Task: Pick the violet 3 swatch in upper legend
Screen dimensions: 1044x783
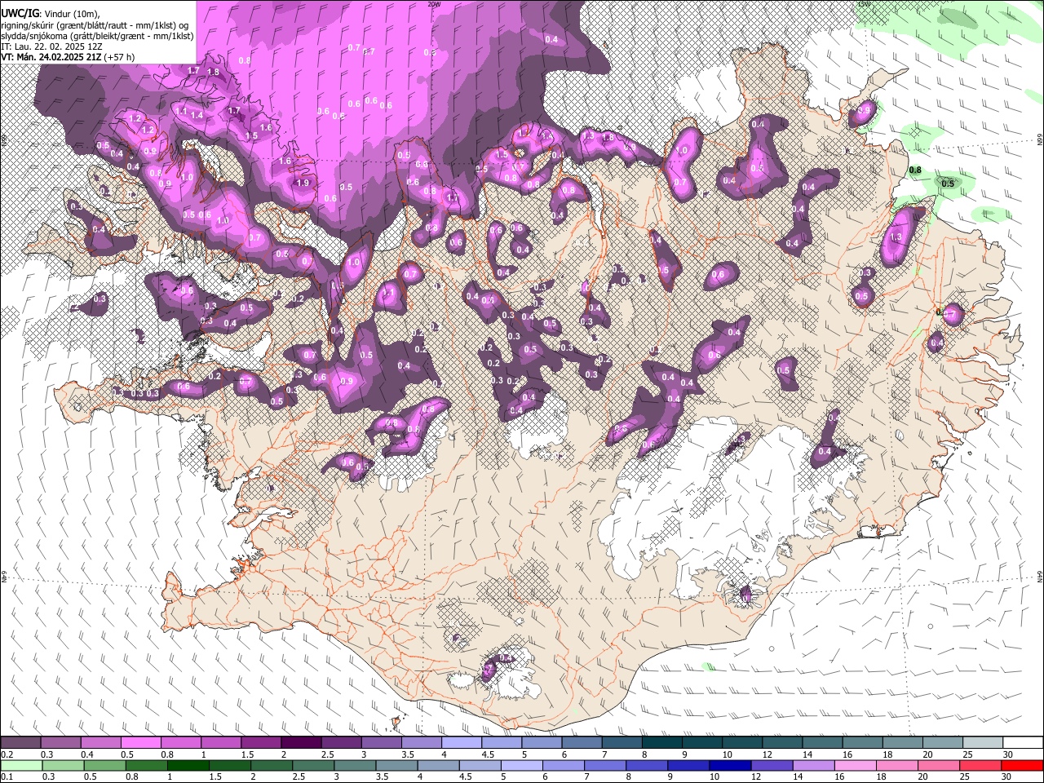Action: [381, 743]
